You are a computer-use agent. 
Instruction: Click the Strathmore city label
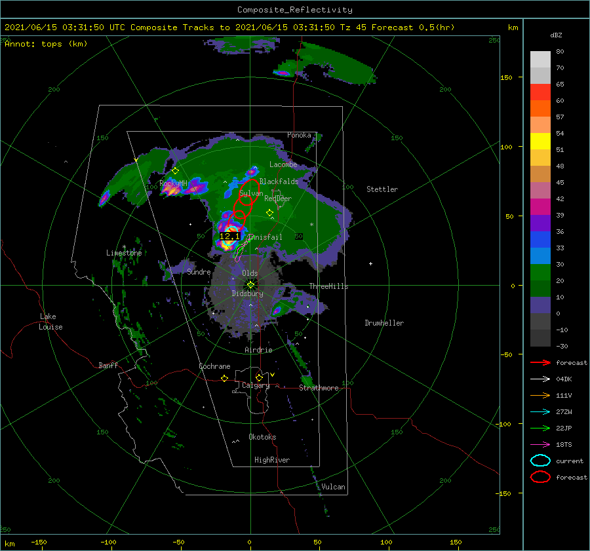tap(319, 388)
